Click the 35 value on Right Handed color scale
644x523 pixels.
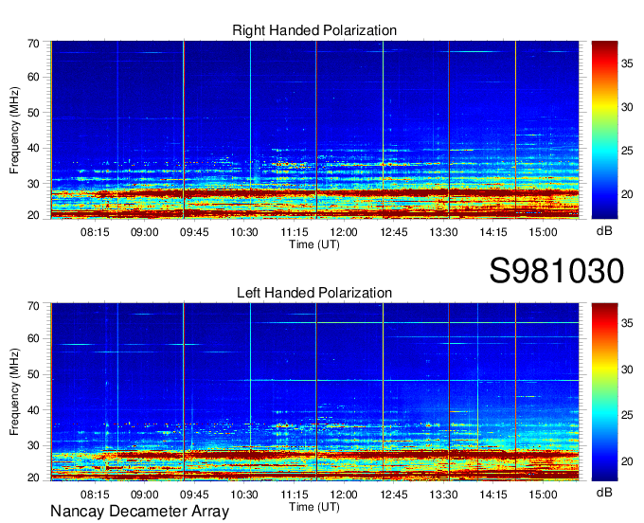click(627, 63)
